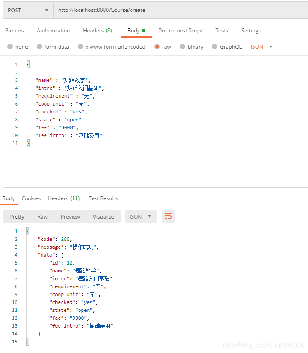Open the orange JSON body format dropdown

[x=261, y=47]
